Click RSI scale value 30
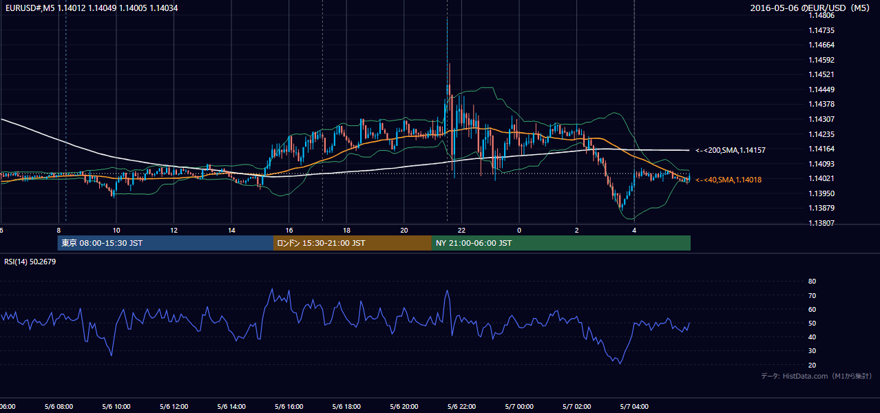Viewport: 880px width, 413px height. pyautogui.click(x=812, y=351)
